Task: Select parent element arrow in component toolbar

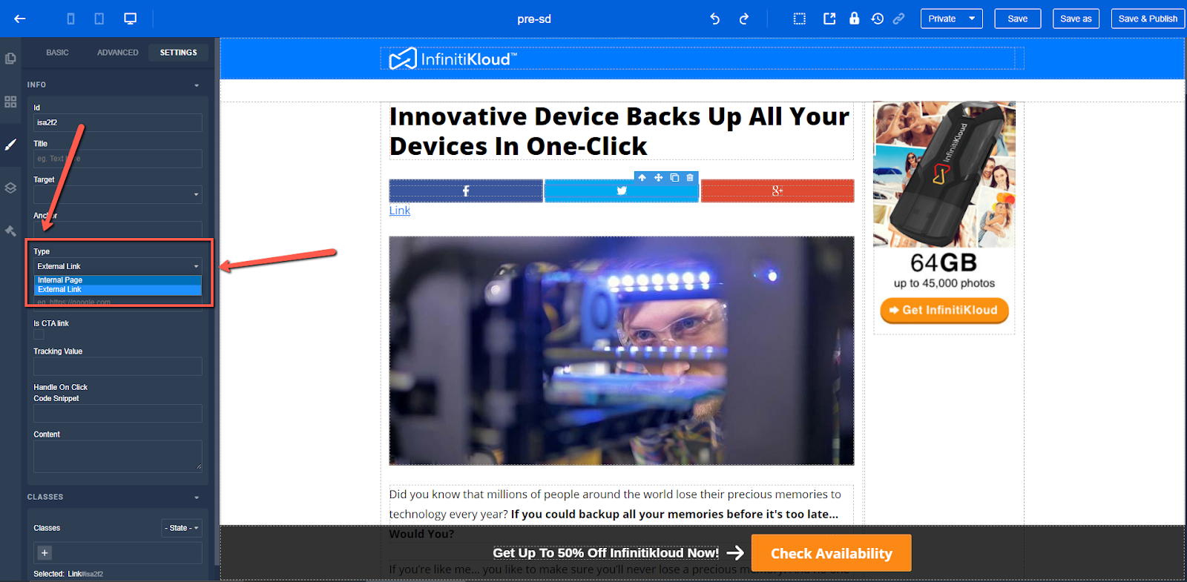Action: [642, 178]
